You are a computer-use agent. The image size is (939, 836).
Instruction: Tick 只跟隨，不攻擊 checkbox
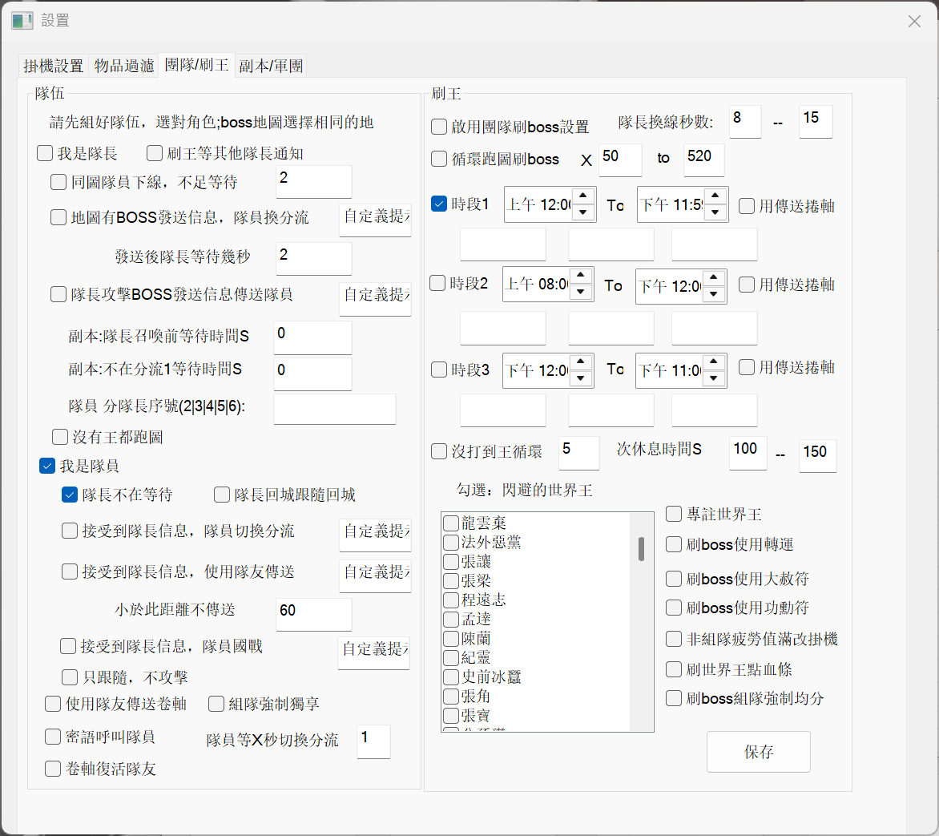pos(70,677)
